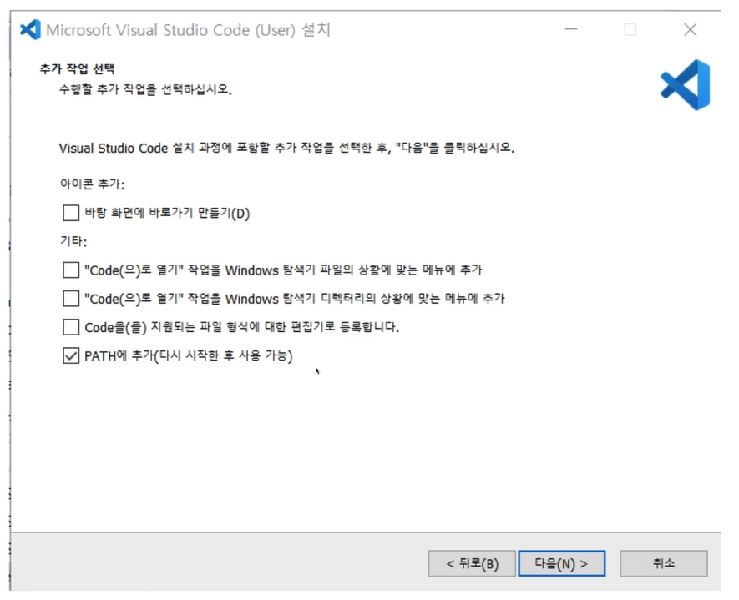Click the window title Microsoft Visual Studio Code (User) 설치
Image resolution: width=739 pixels, height=600 pixels.
tap(188, 30)
